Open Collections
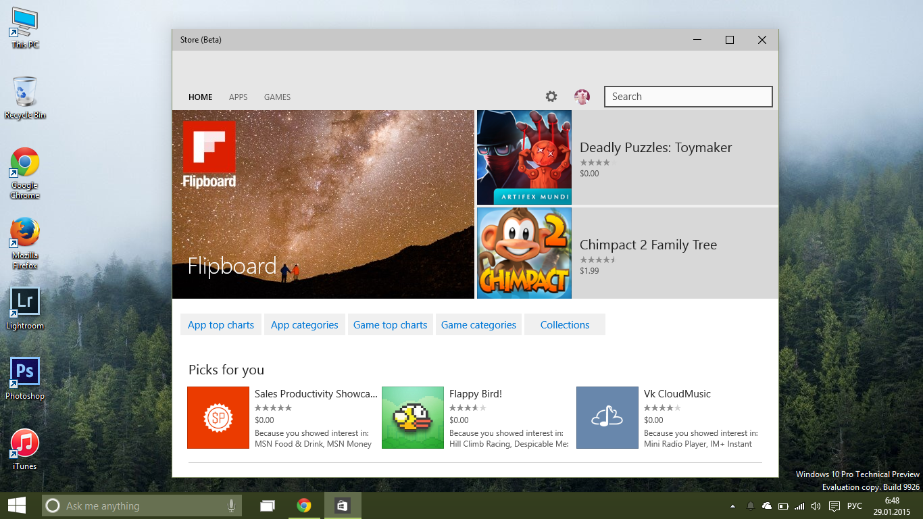The height and width of the screenshot is (519, 923). [565, 324]
